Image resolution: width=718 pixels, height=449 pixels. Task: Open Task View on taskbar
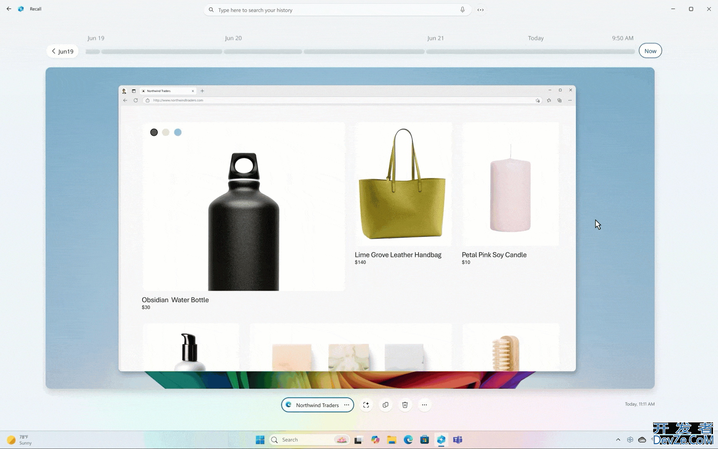point(358,440)
